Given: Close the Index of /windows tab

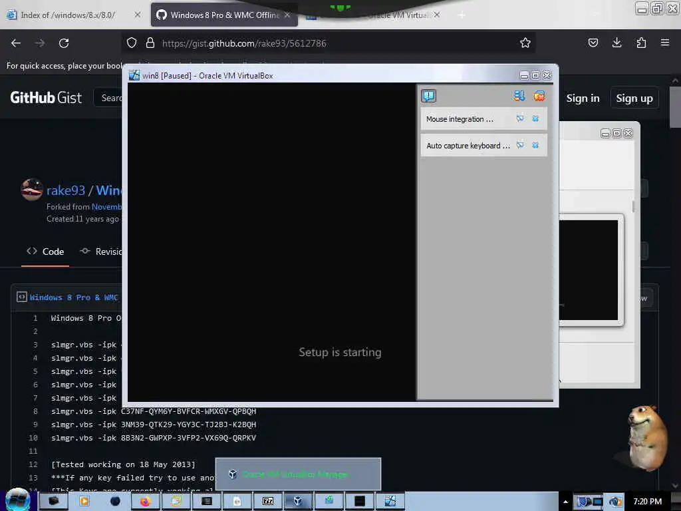Looking at the screenshot, I should [x=137, y=15].
